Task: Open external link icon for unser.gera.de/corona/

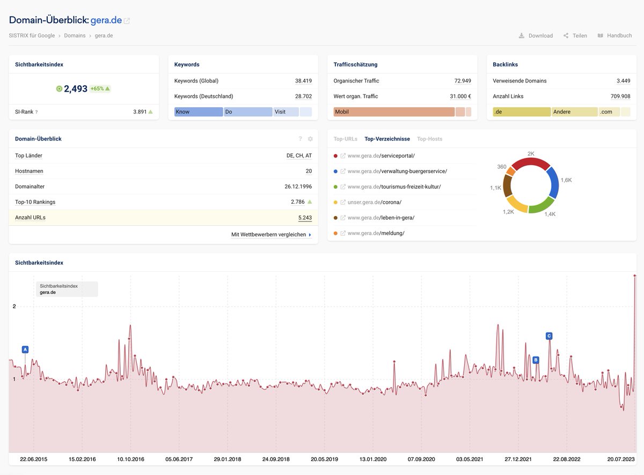Action: point(343,203)
